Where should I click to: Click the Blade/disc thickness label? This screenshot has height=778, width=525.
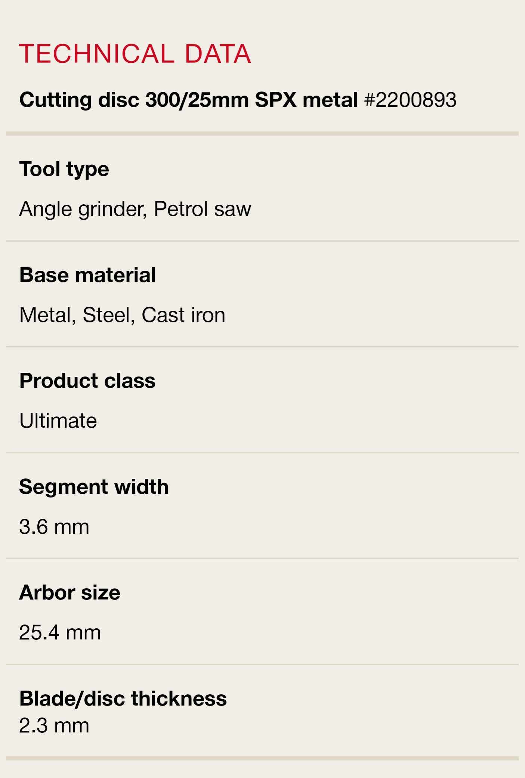[x=123, y=698]
